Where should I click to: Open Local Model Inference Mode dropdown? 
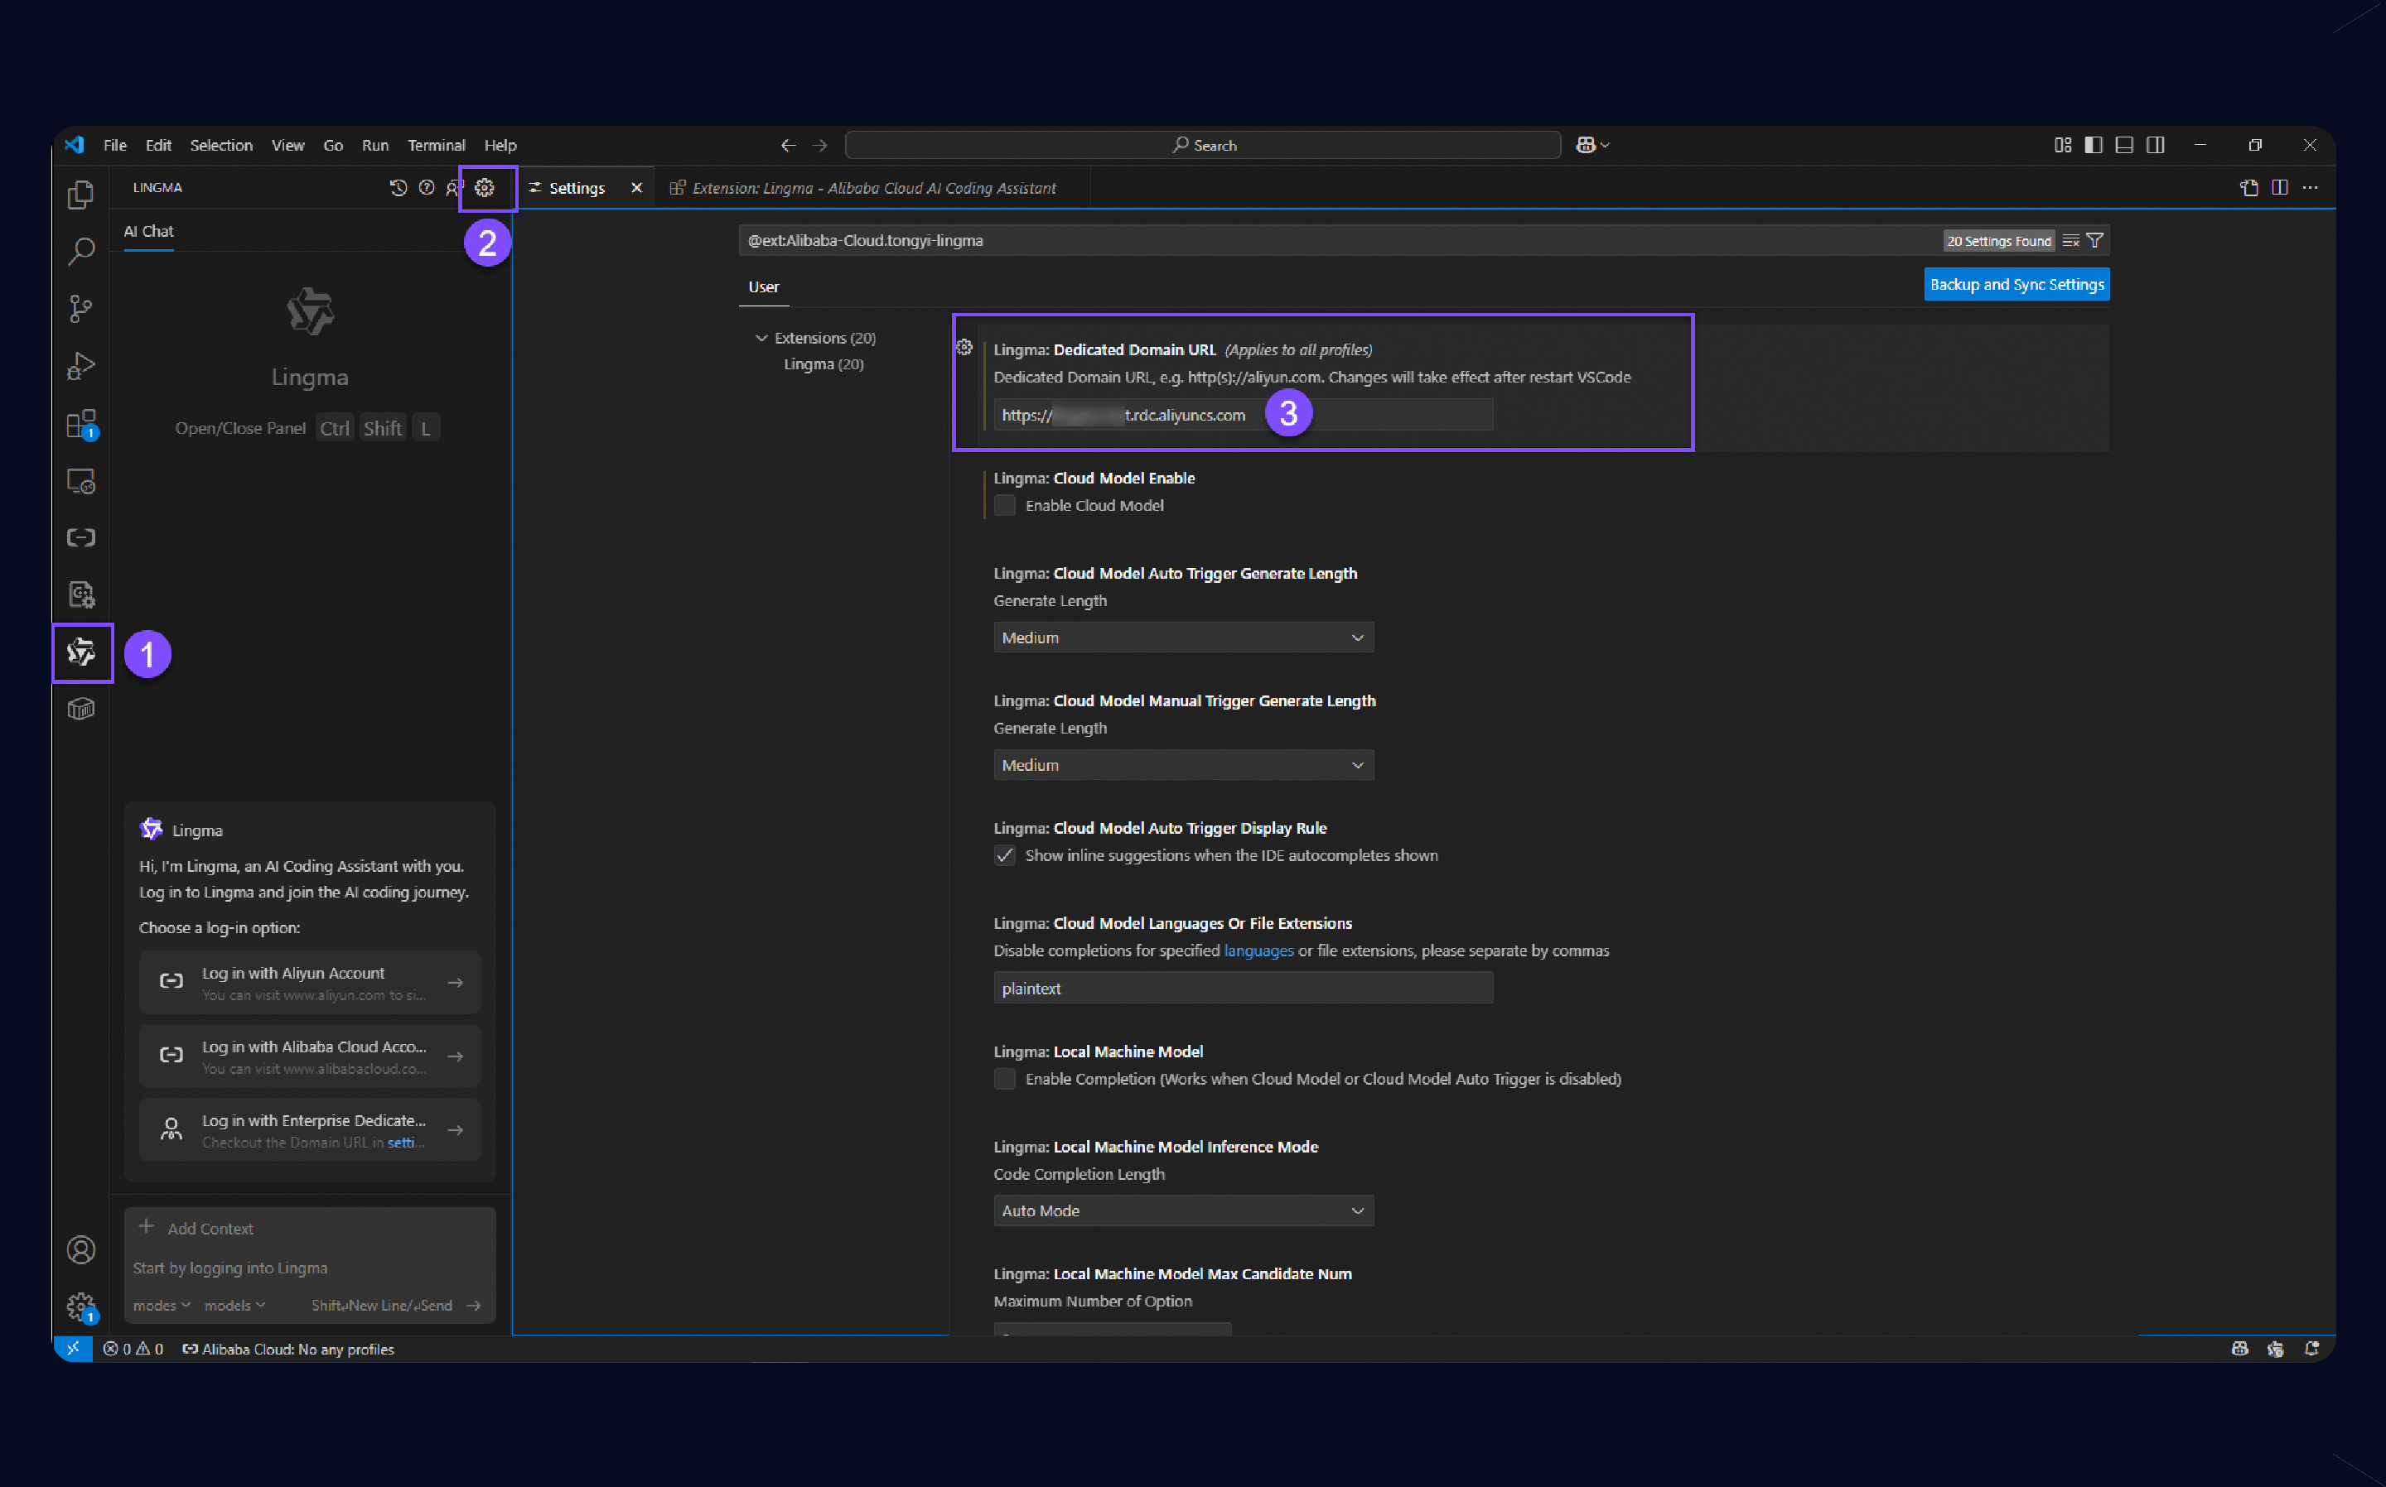coord(1183,1210)
